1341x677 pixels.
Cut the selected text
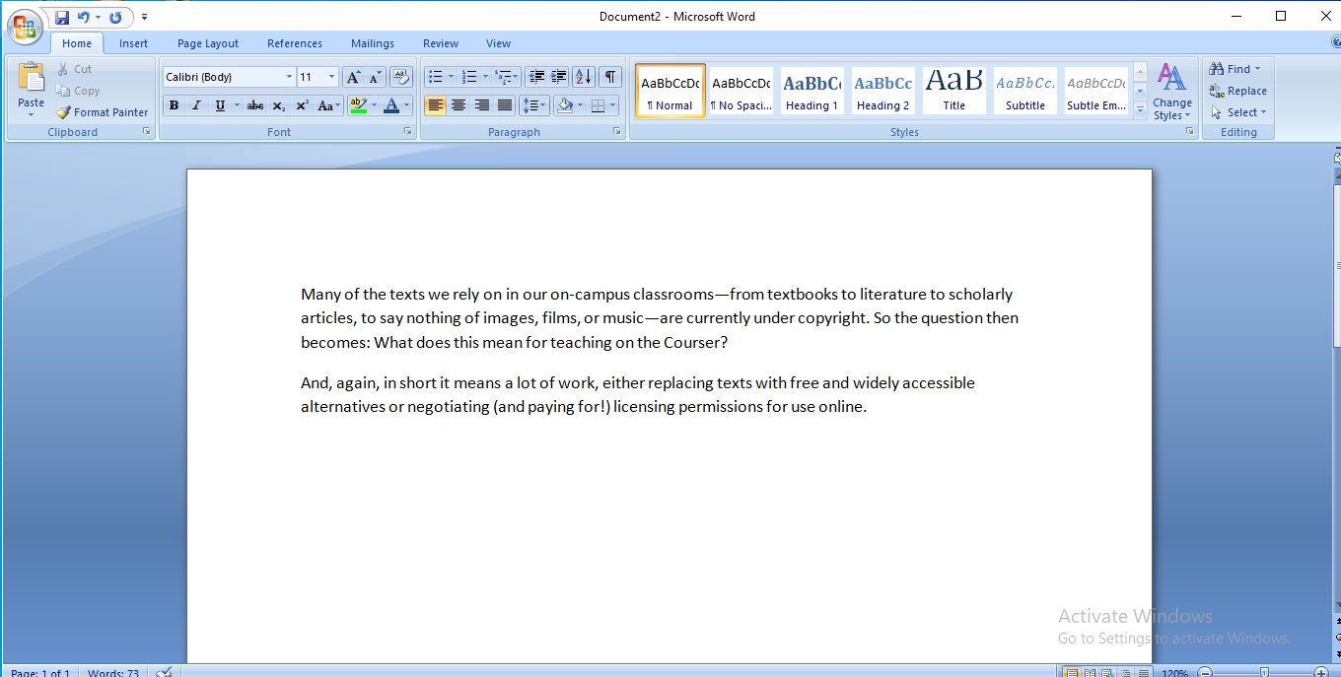tap(74, 69)
